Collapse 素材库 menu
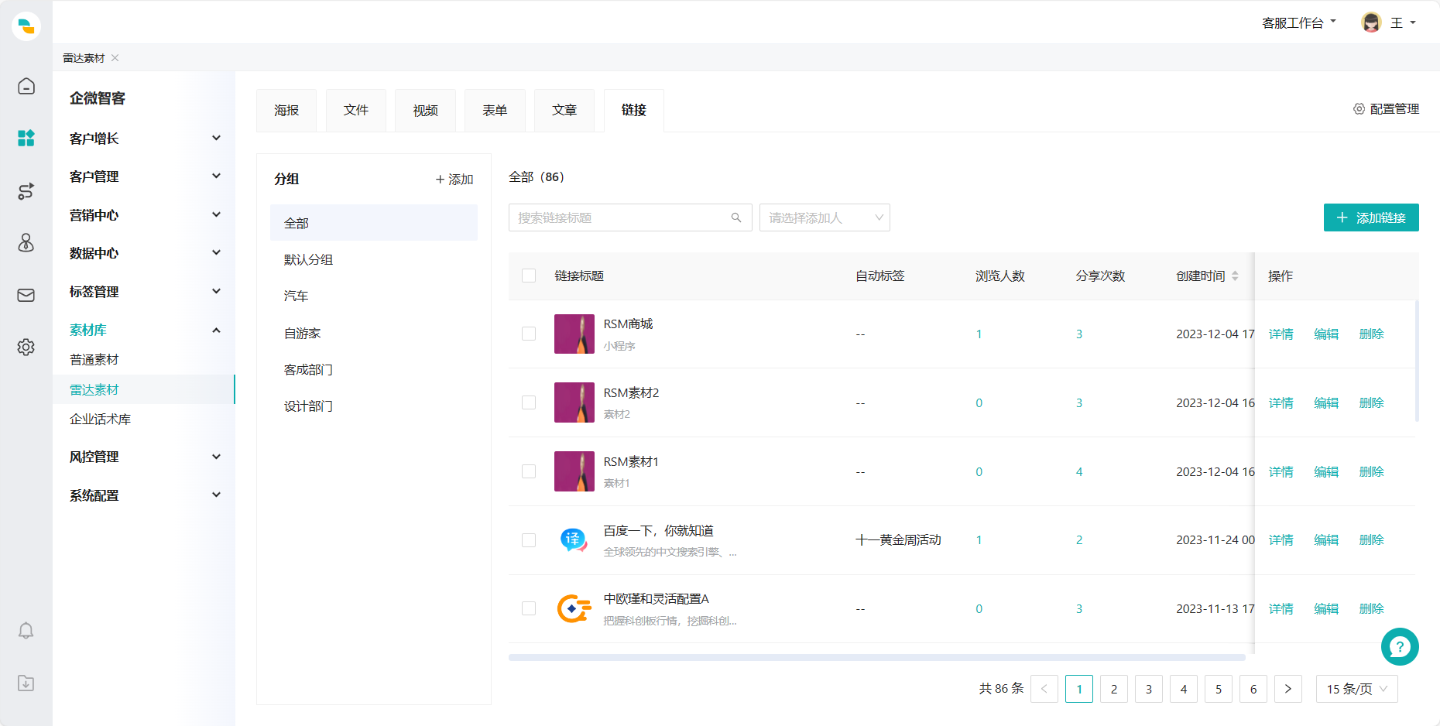 [x=144, y=330]
